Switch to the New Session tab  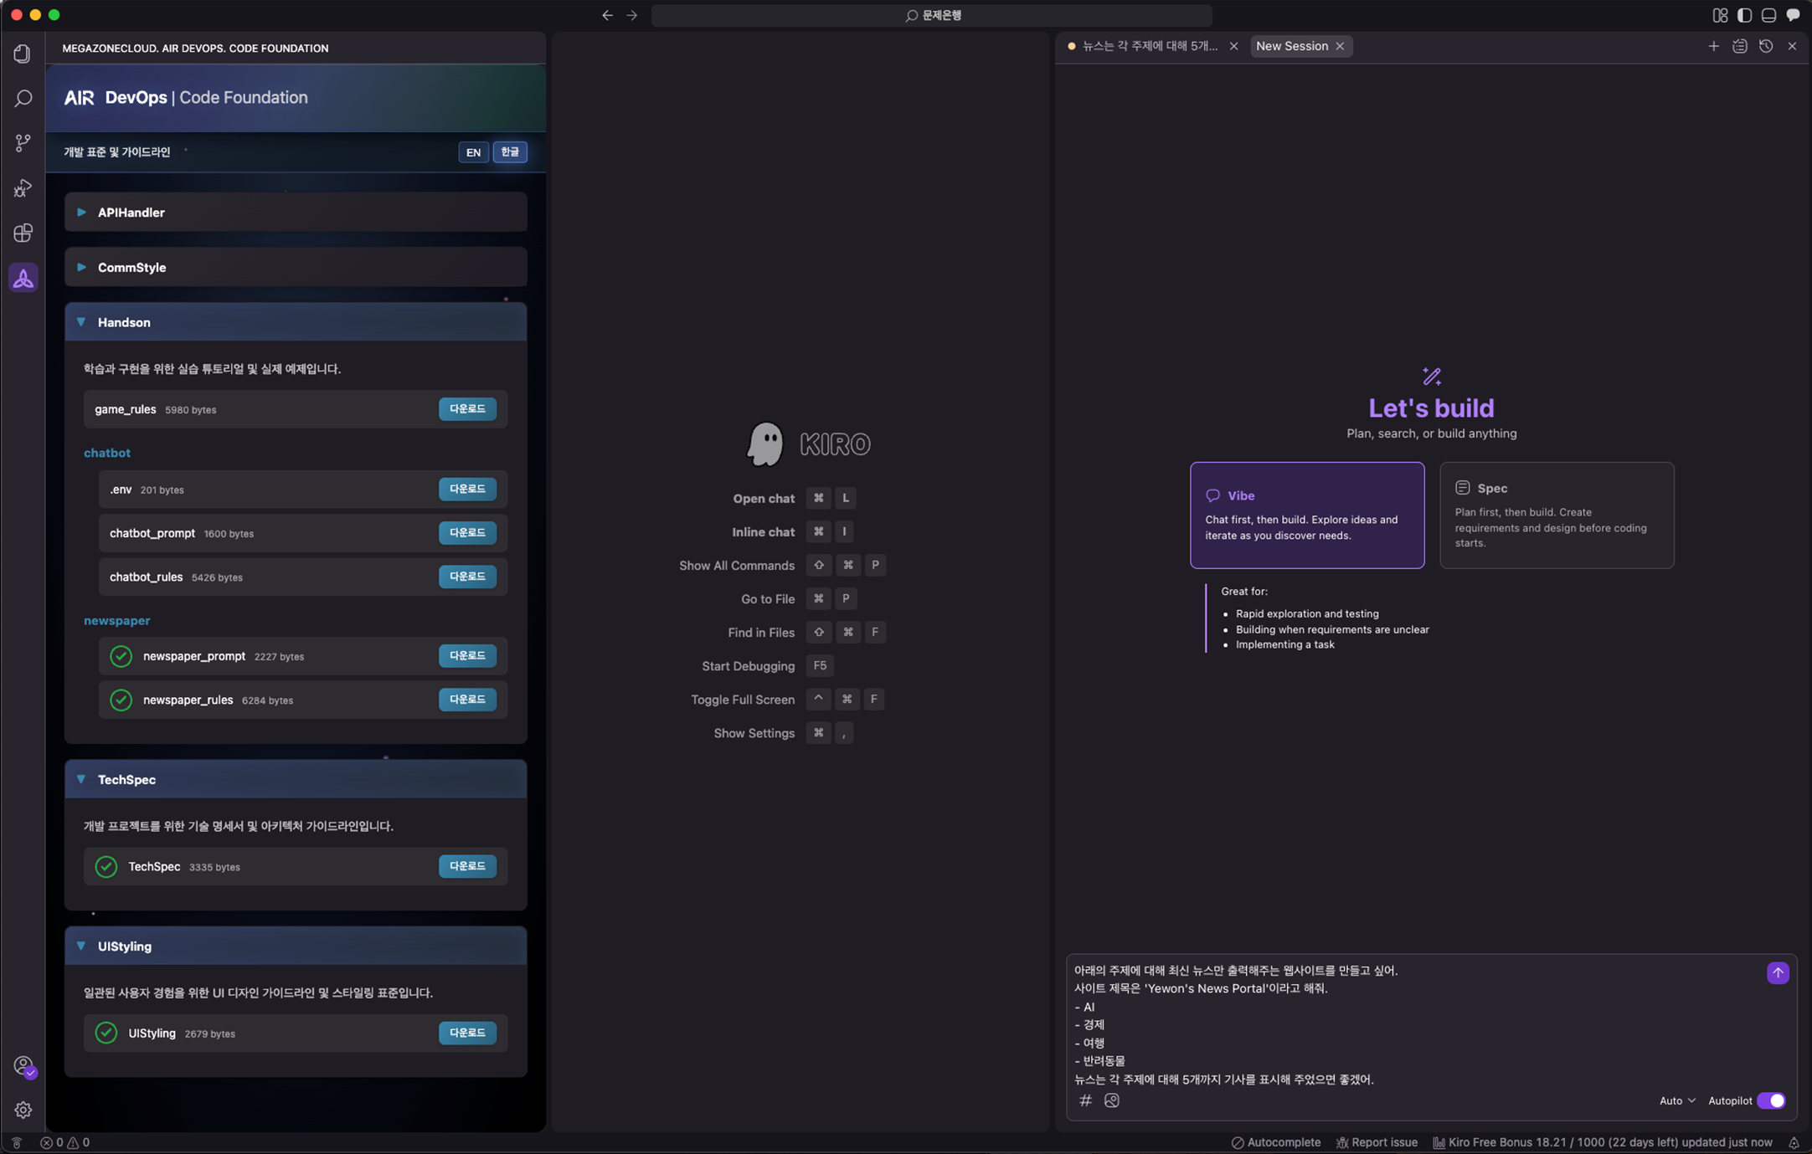pos(1291,47)
